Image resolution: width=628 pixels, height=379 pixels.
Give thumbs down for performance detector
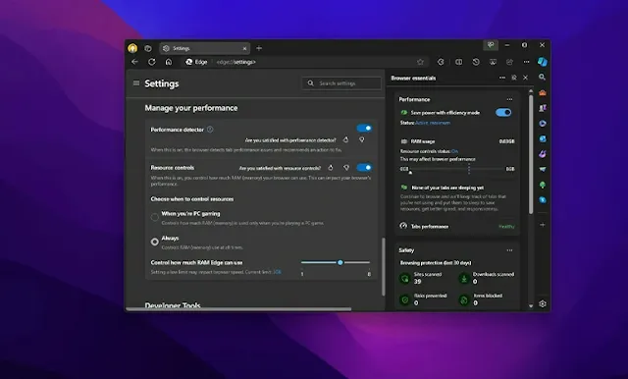(x=362, y=139)
